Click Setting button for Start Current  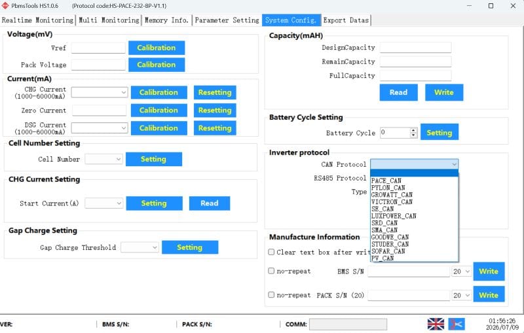[x=154, y=203]
